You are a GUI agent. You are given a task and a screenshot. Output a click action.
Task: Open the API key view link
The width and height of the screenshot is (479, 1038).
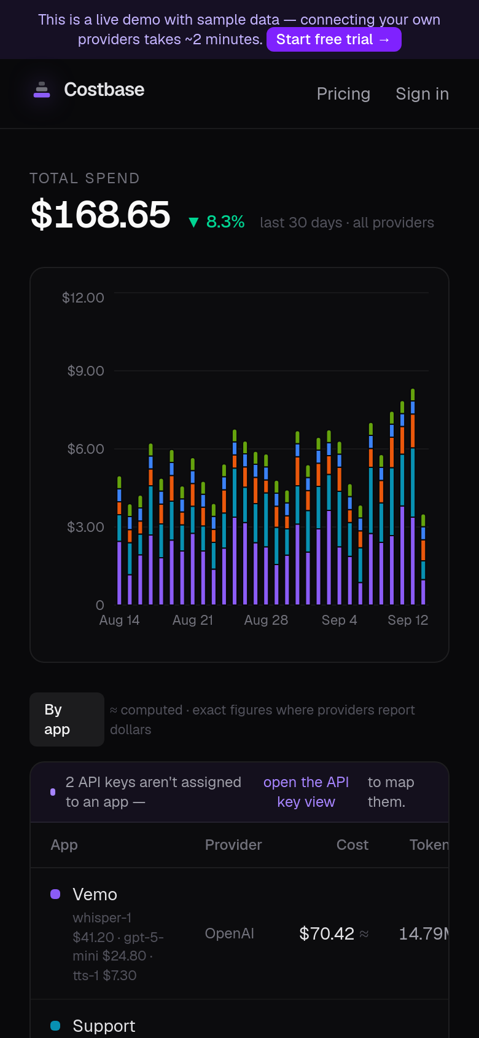tap(306, 792)
